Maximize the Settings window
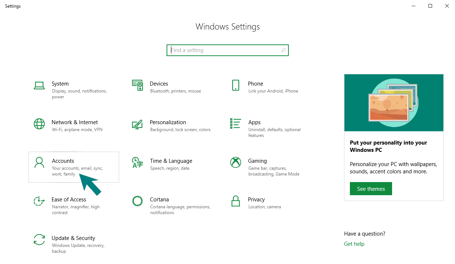This screenshot has height=264, width=455. pyautogui.click(x=430, y=6)
